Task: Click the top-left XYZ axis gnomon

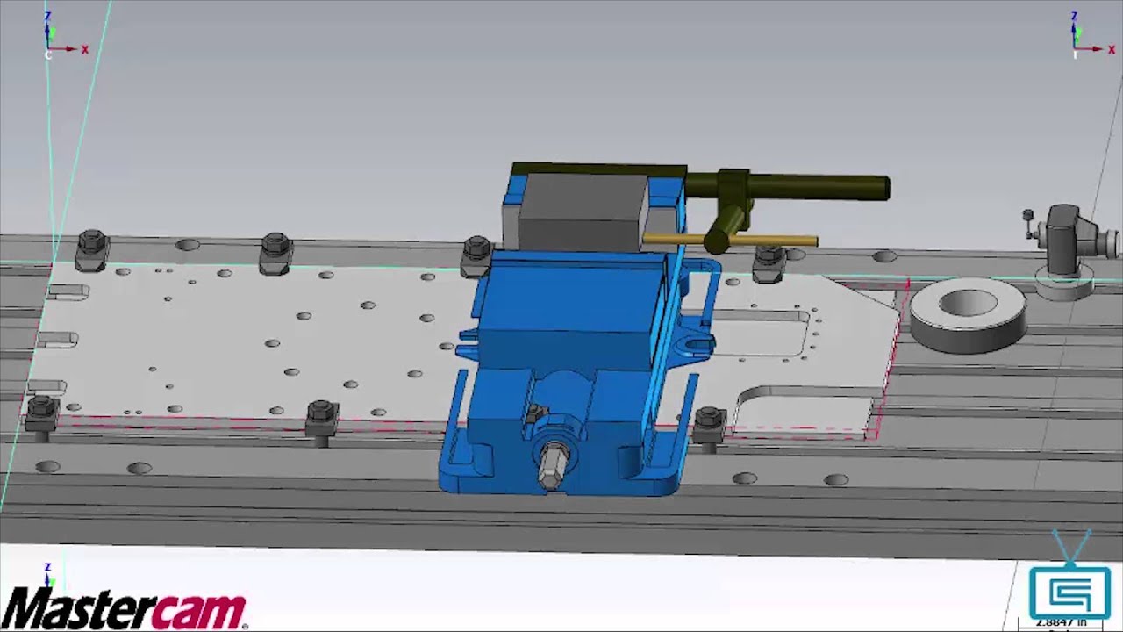Action: click(x=65, y=37)
